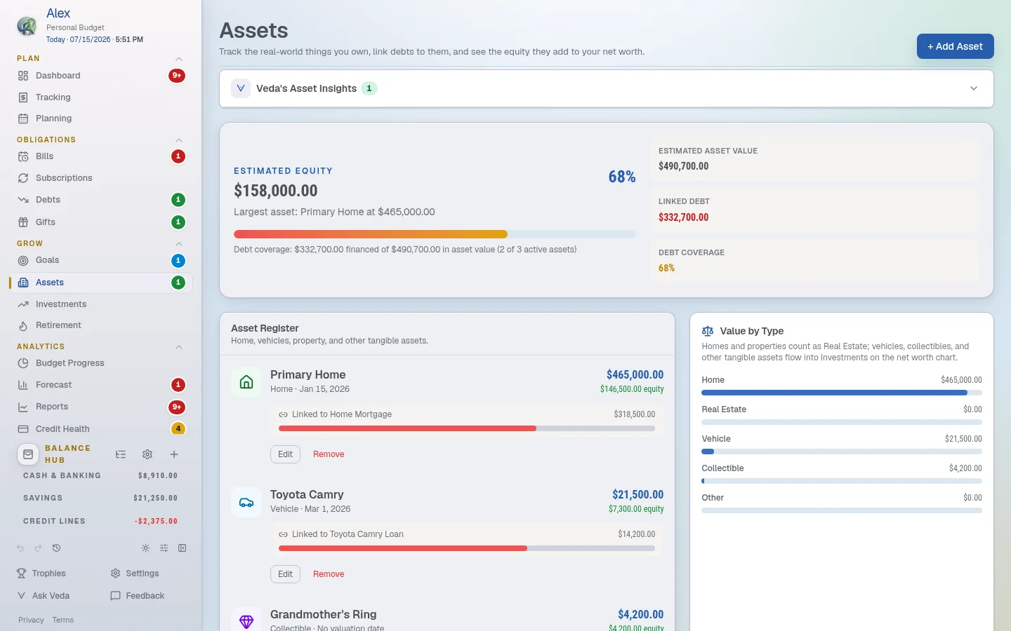Viewport: 1011px width, 631px height.
Task: Open the history clock icon
Action: (57, 548)
